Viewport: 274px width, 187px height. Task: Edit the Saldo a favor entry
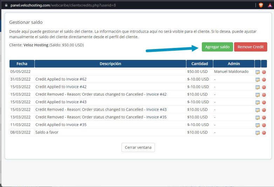(258, 133)
